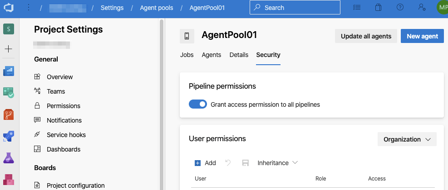Click Update all agents button
This screenshot has height=190, width=448.
pyautogui.click(x=366, y=36)
